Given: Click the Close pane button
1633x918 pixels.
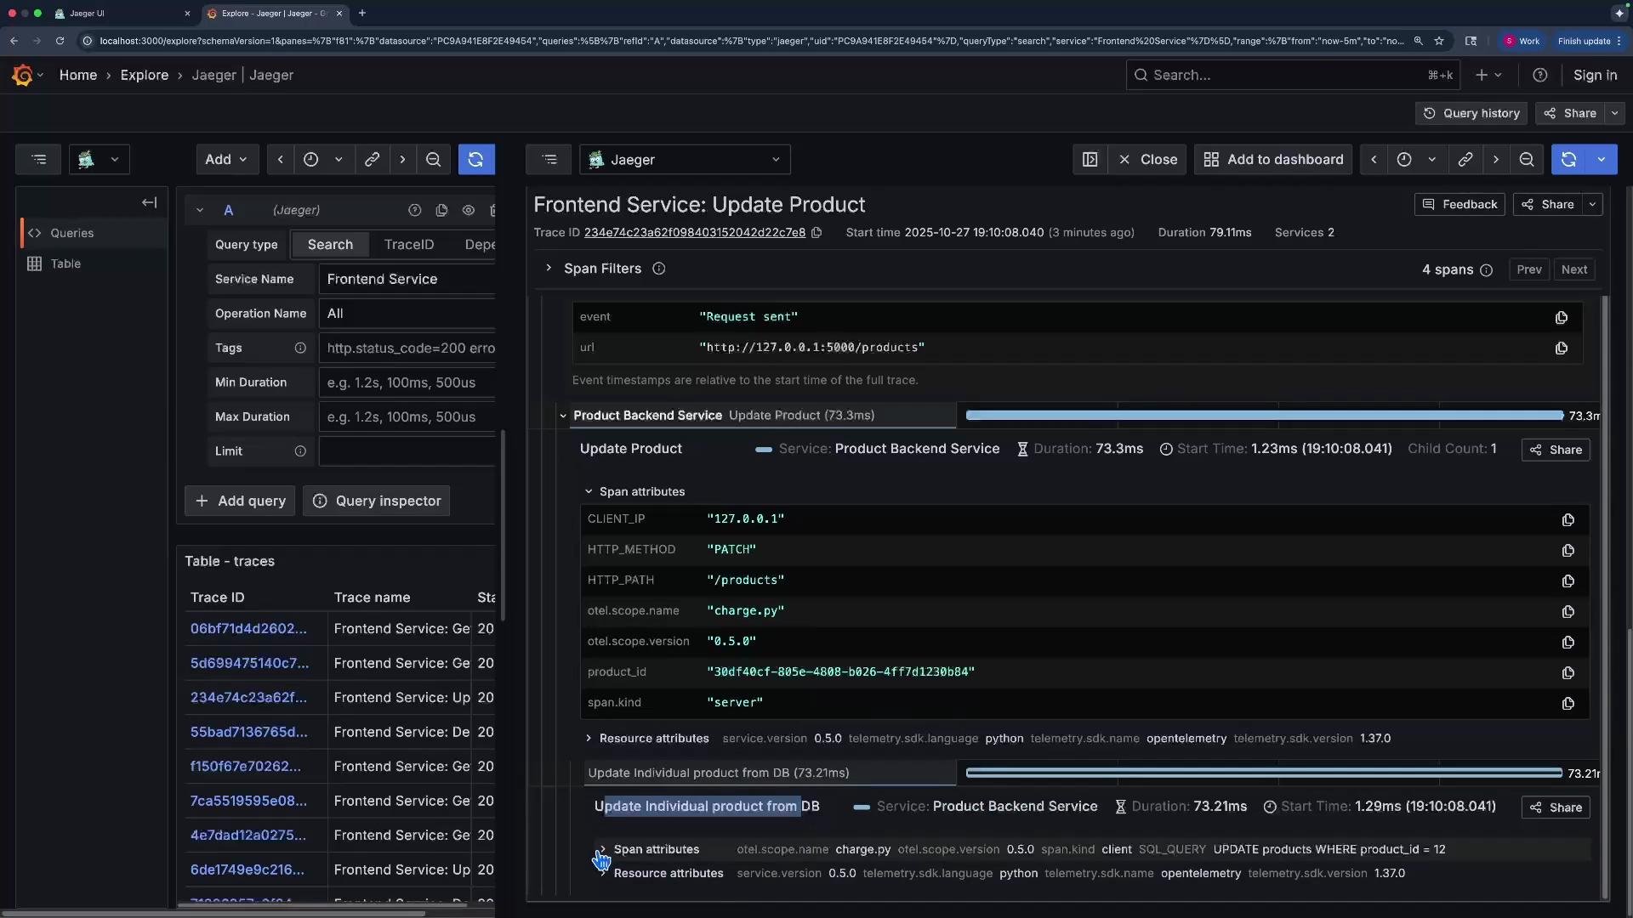Looking at the screenshot, I should tap(1147, 159).
